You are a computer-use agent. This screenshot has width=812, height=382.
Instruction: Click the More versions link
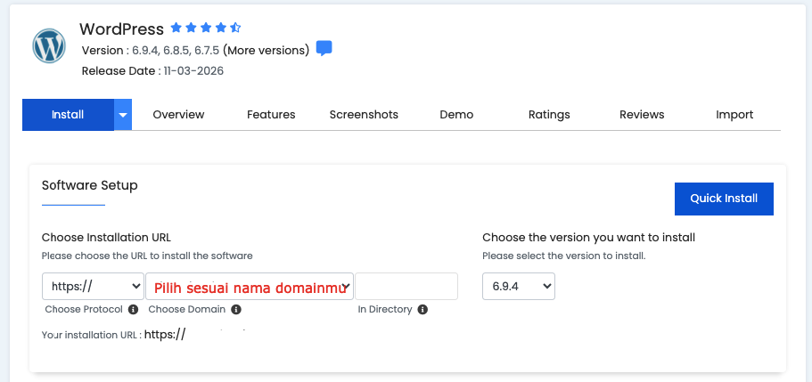pyautogui.click(x=266, y=50)
